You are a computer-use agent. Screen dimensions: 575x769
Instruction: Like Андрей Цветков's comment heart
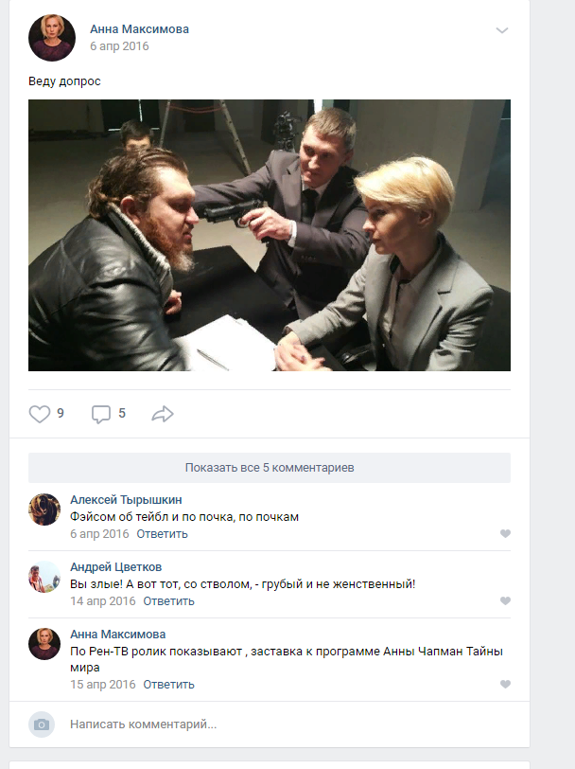tap(505, 600)
